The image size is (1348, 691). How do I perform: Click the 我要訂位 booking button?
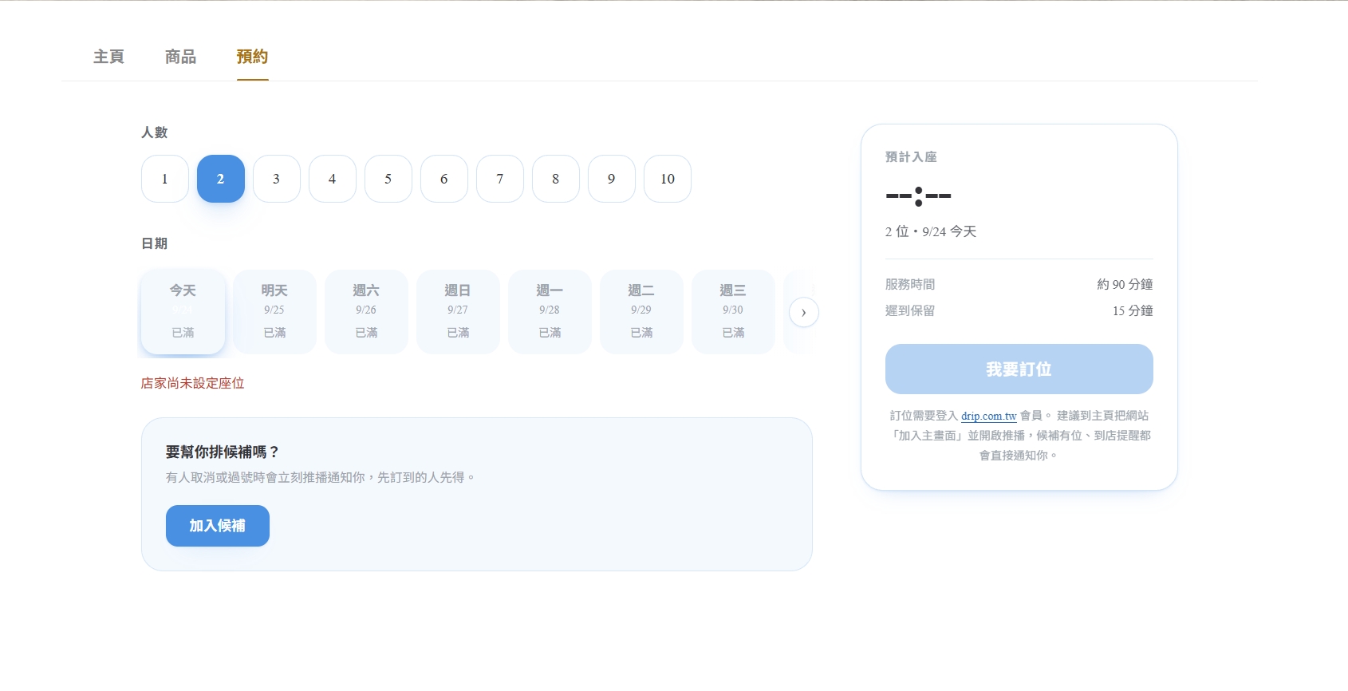pos(1019,369)
